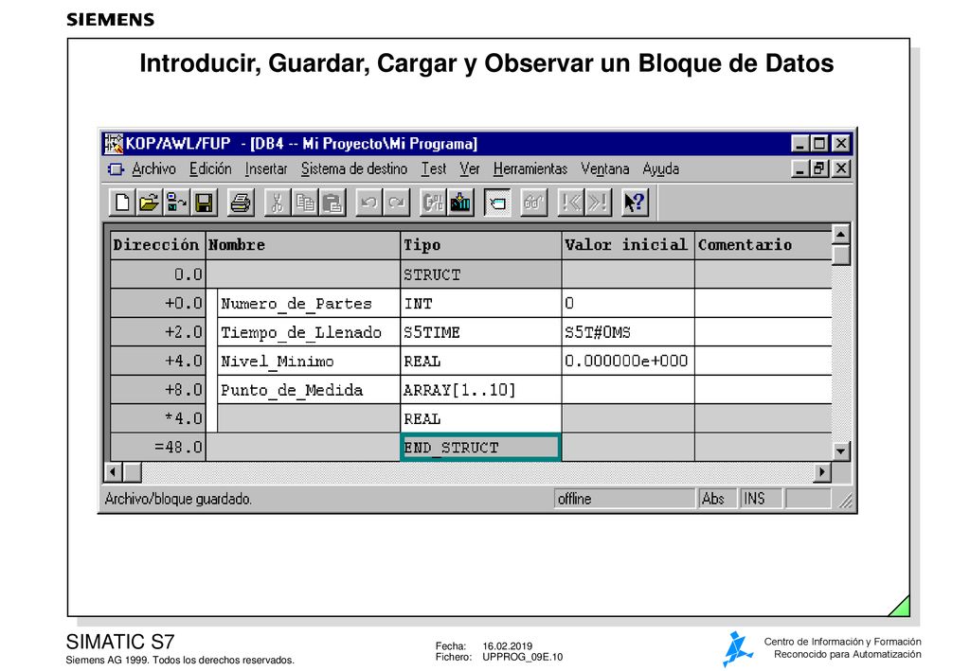Screen dimensions: 970x671
Task: Click the Dirección column header
Action: (156, 245)
